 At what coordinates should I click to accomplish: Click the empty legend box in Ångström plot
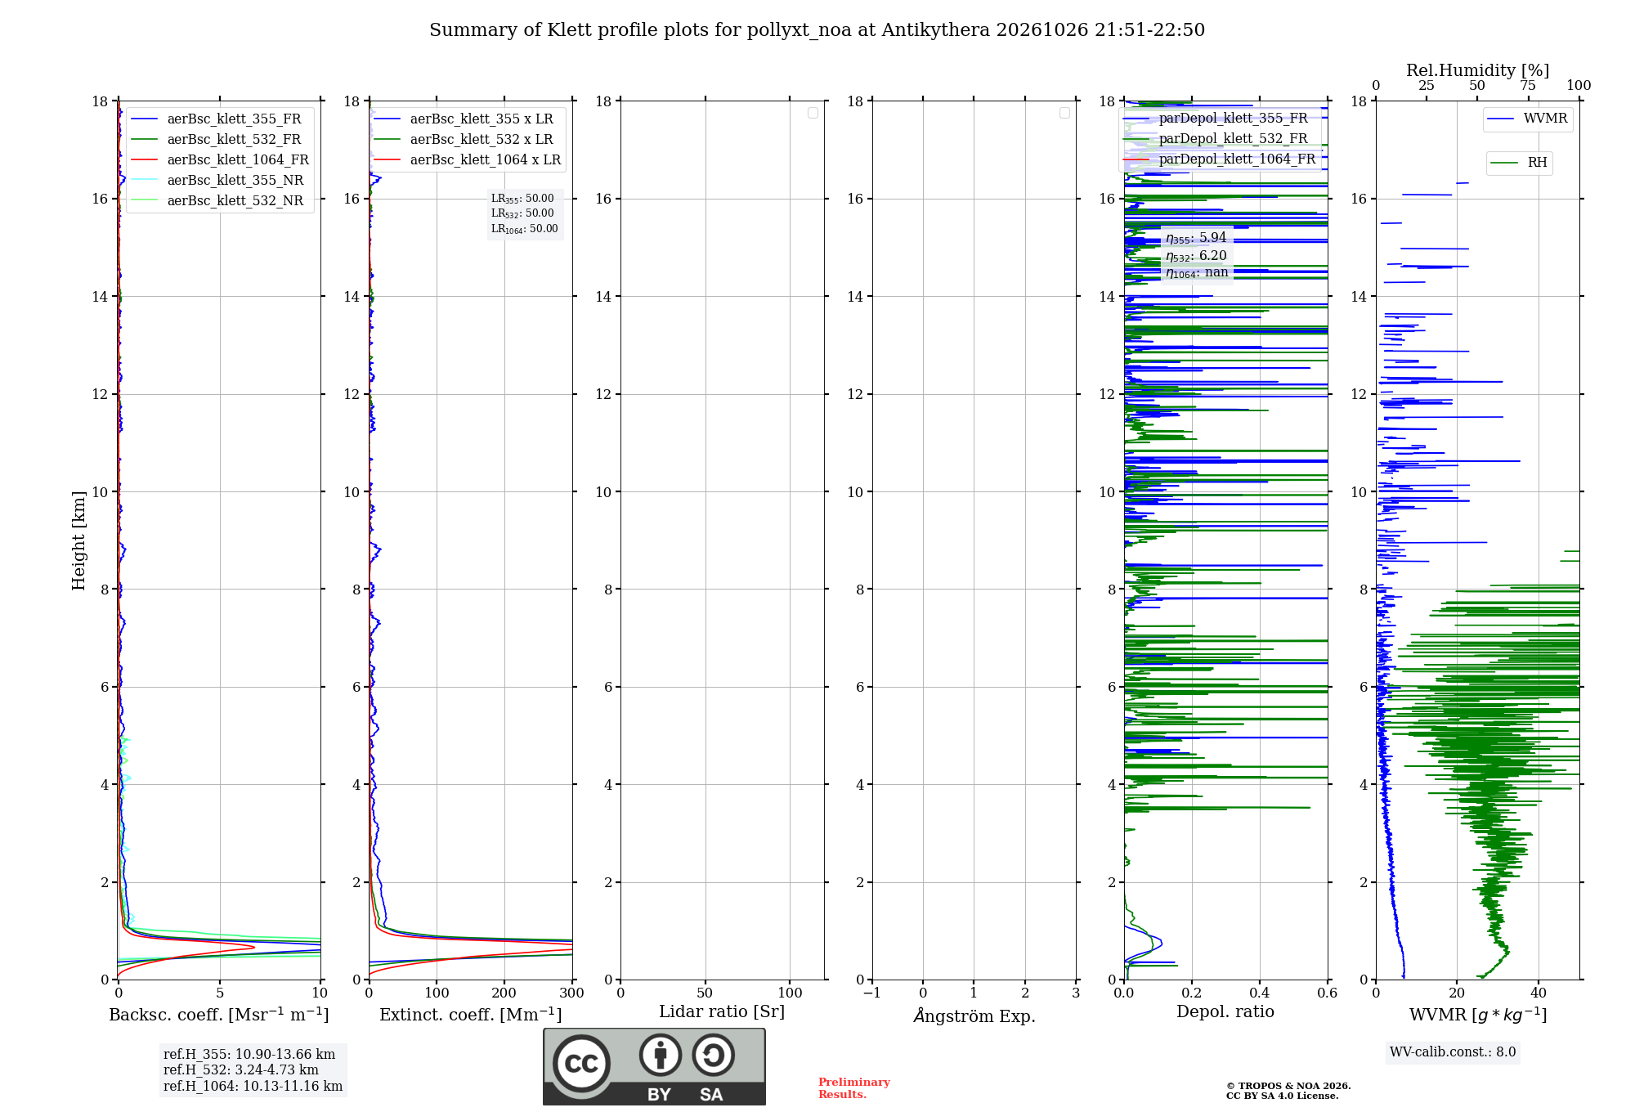1064,113
